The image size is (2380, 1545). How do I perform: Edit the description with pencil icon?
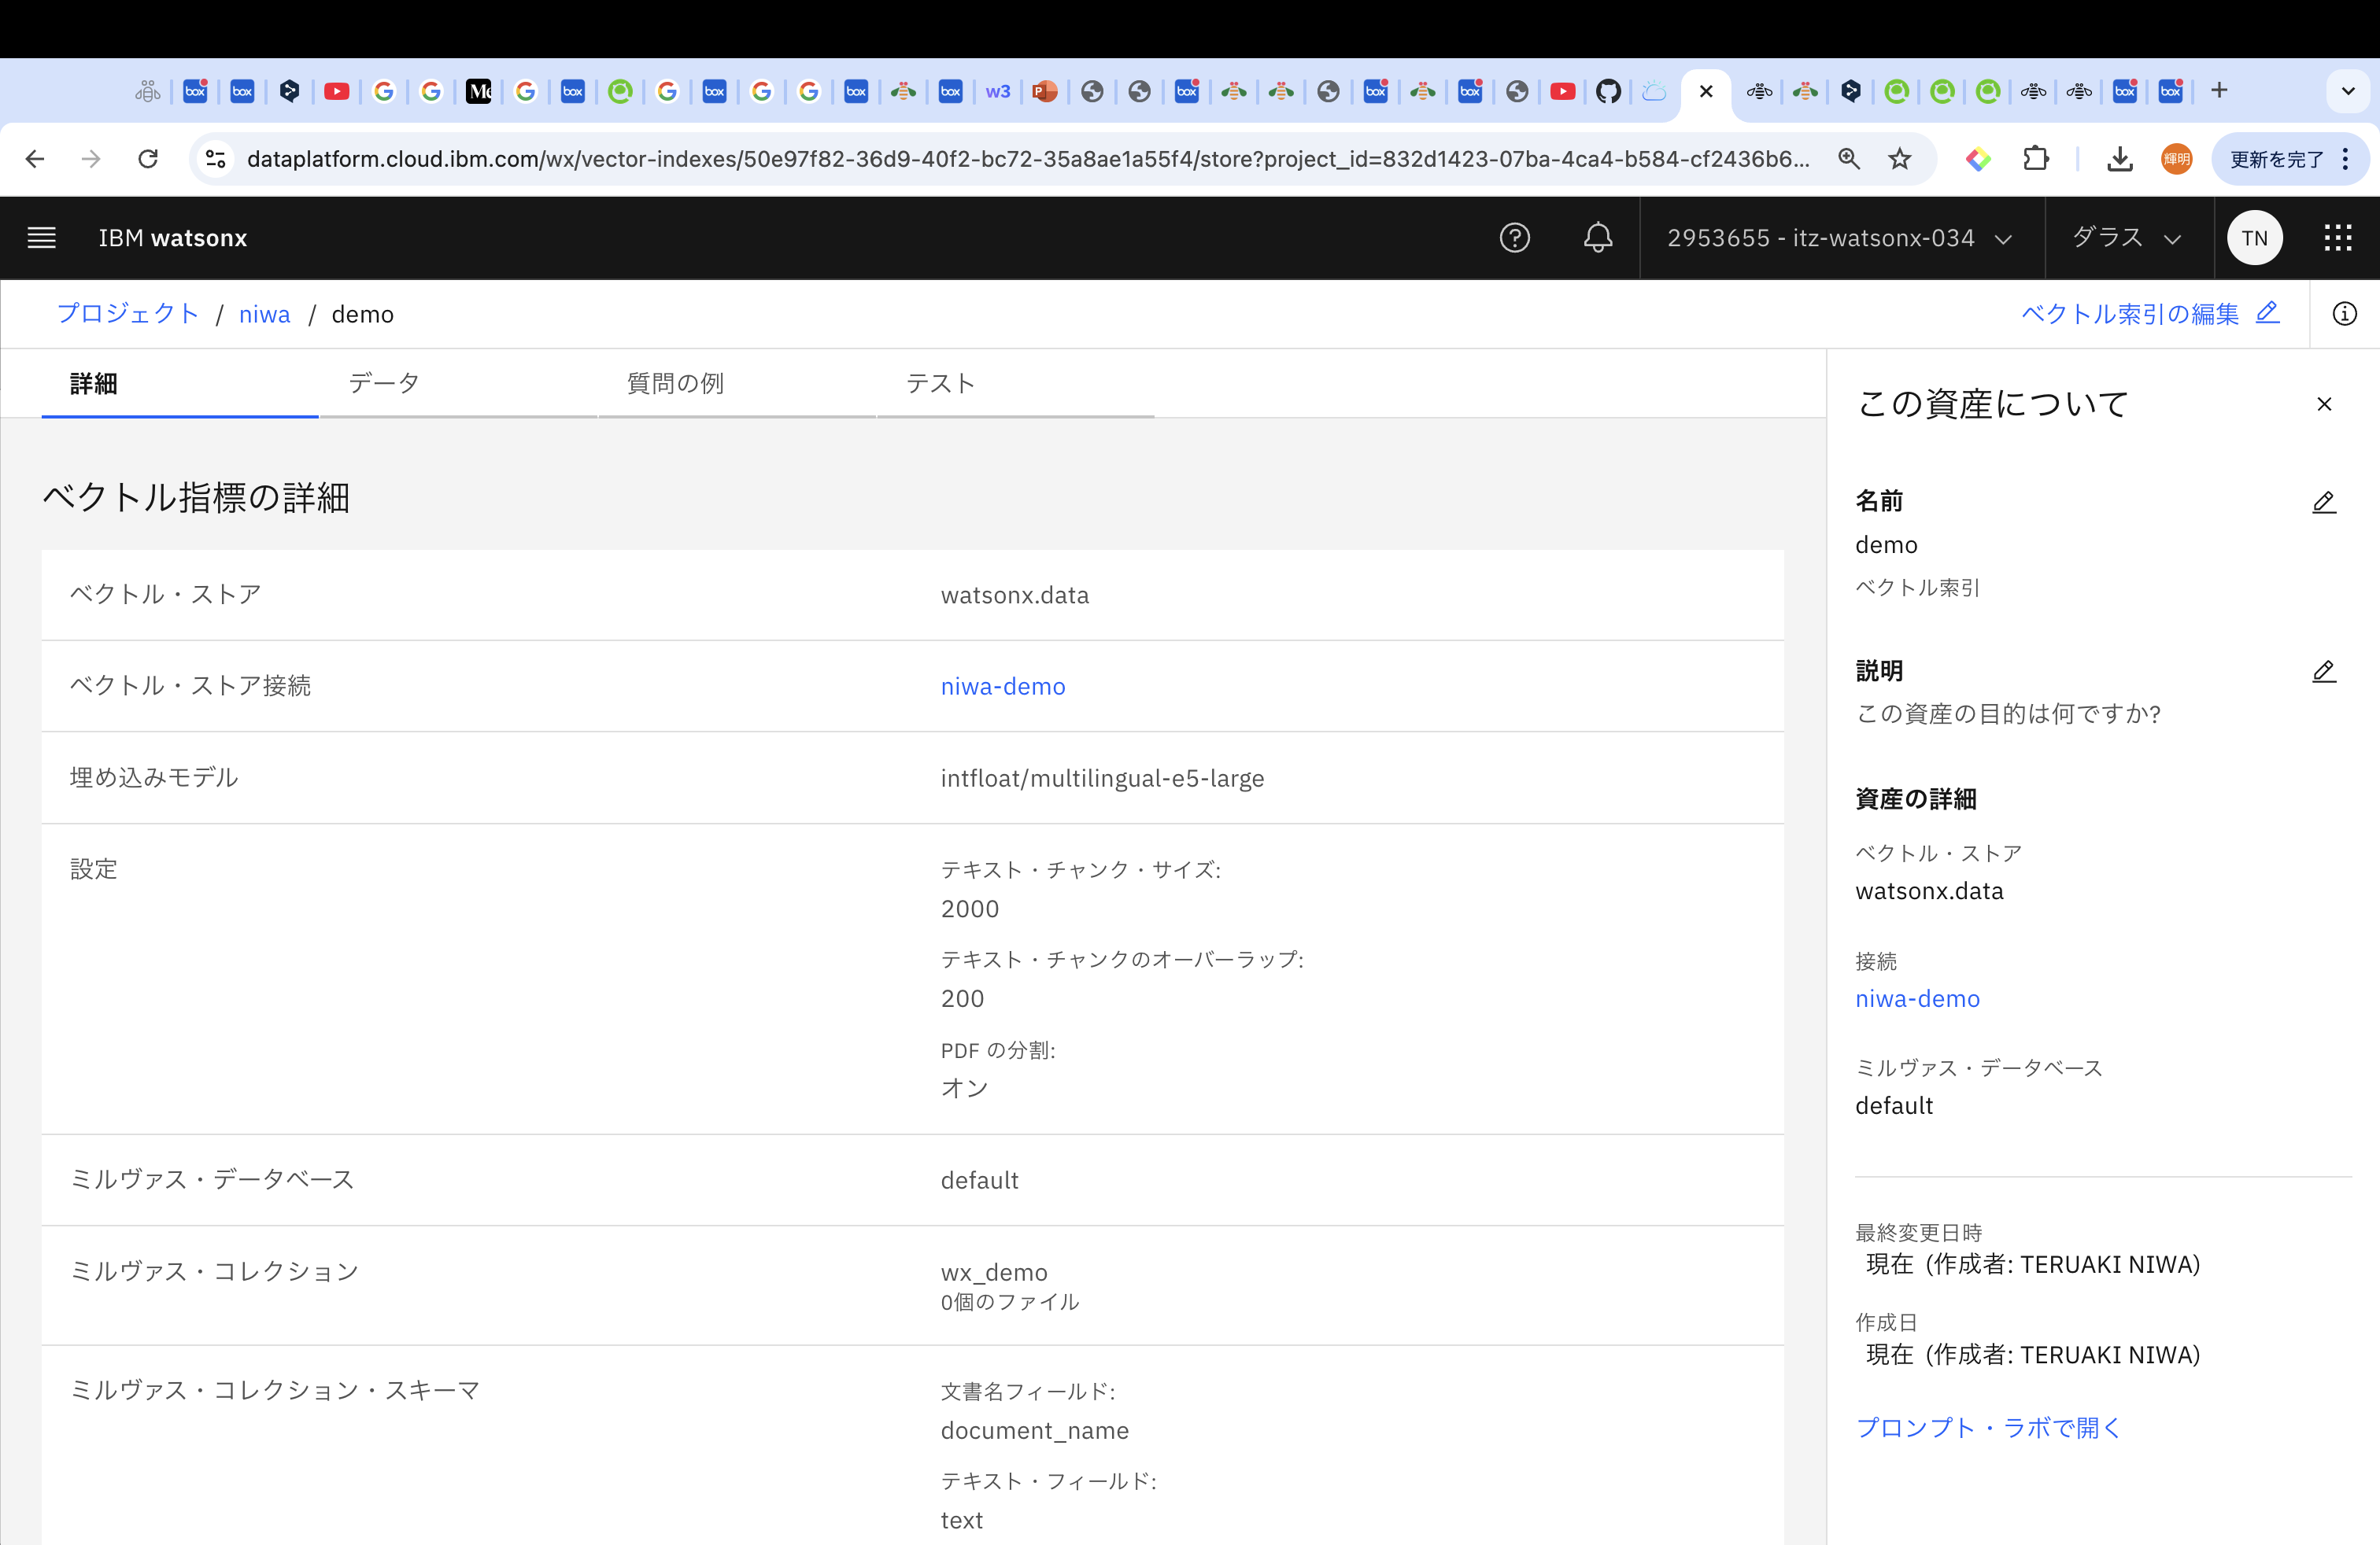2323,672
